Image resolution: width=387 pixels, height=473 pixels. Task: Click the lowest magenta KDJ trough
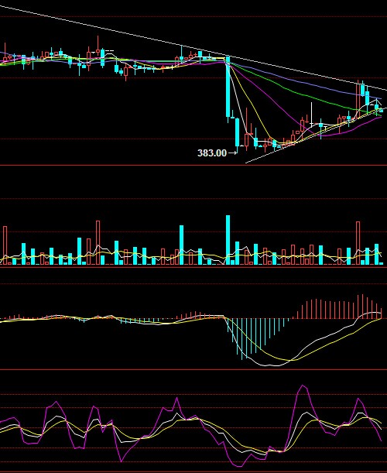(238, 465)
